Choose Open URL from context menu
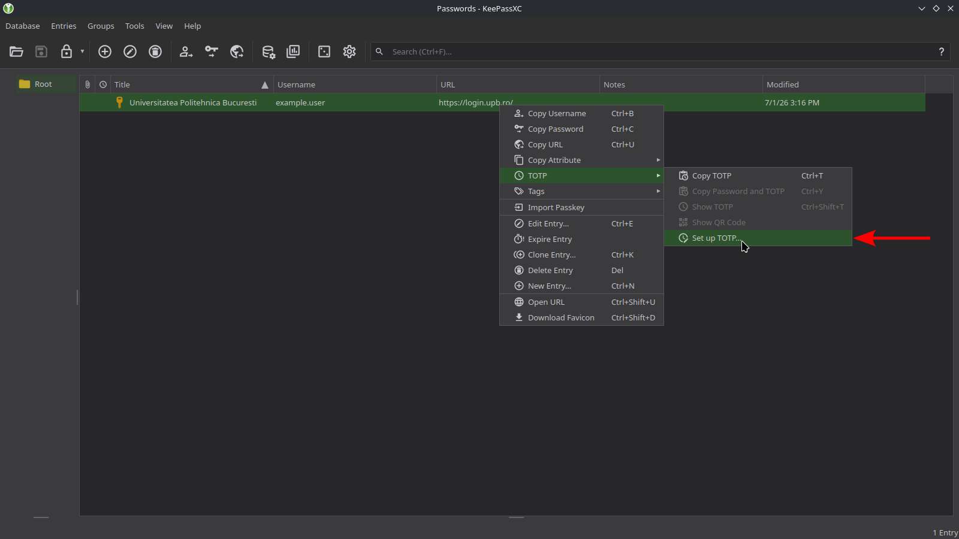Viewport: 959px width, 539px height. (x=581, y=302)
